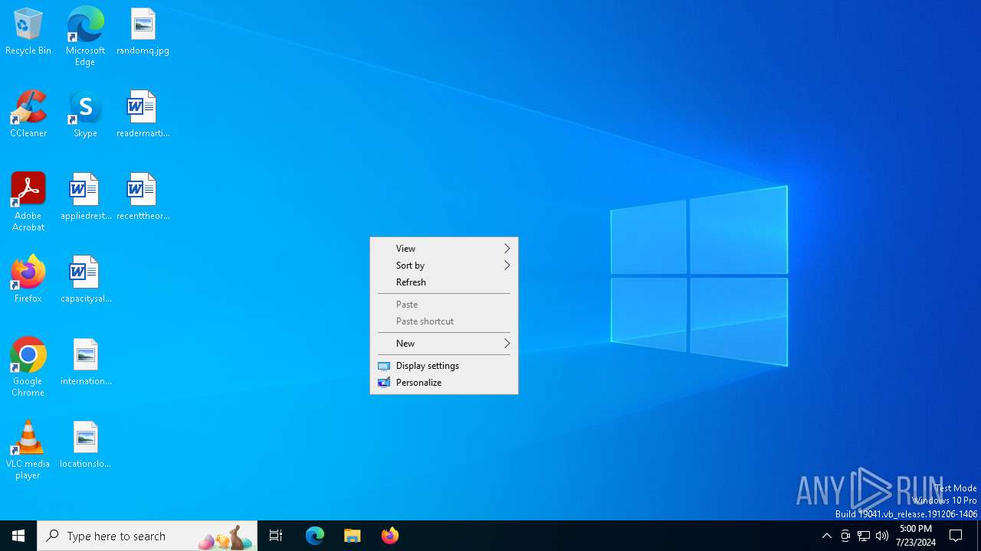This screenshot has width=981, height=551.
Task: Select the CCleaner desktop shortcut
Action: (28, 115)
